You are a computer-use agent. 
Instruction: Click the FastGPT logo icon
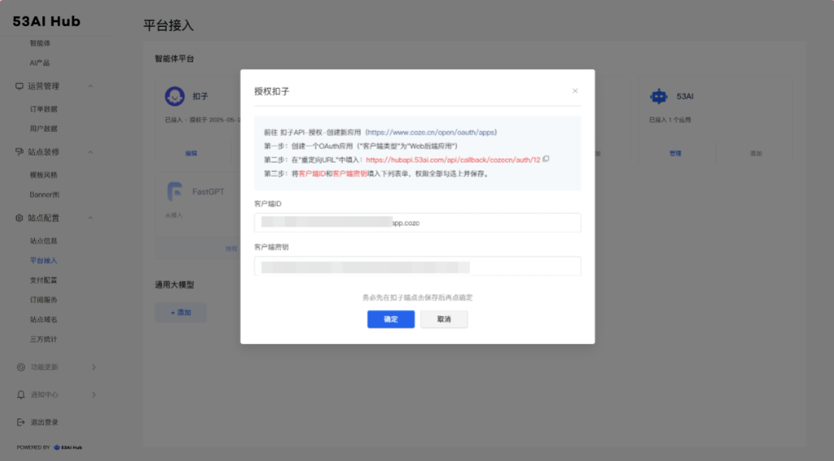[175, 191]
